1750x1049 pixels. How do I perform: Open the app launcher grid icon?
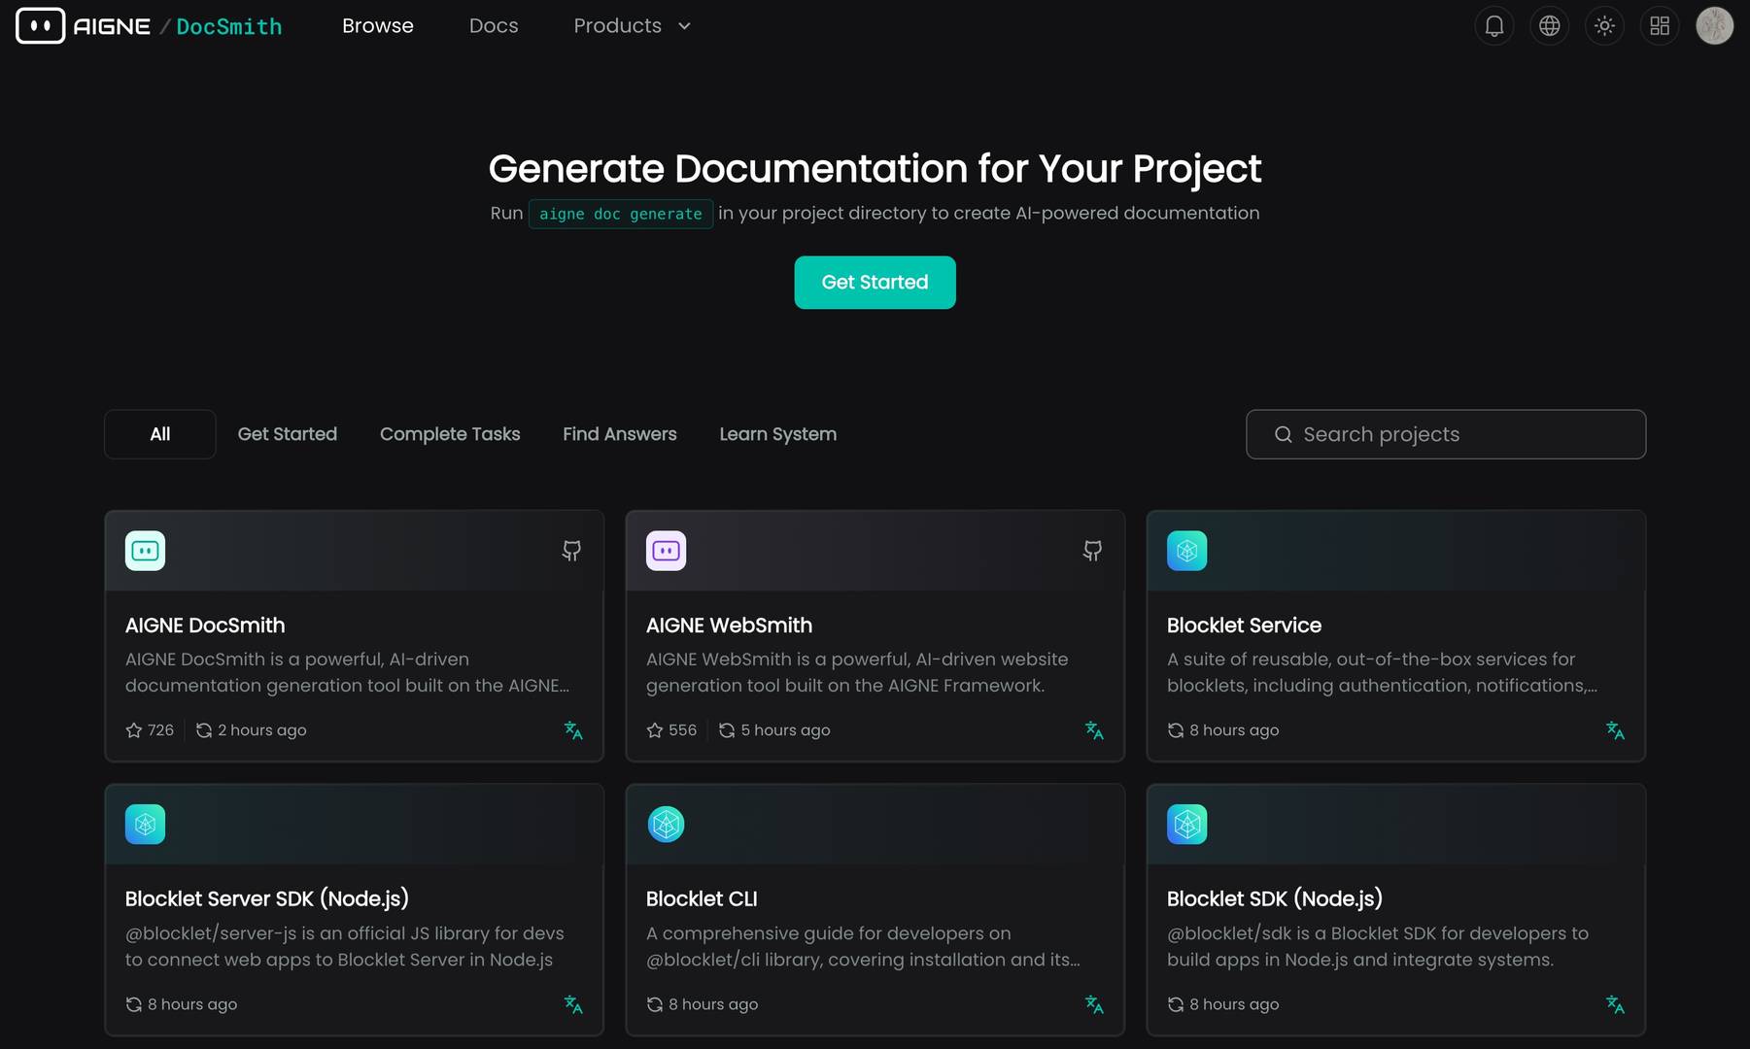click(1659, 25)
